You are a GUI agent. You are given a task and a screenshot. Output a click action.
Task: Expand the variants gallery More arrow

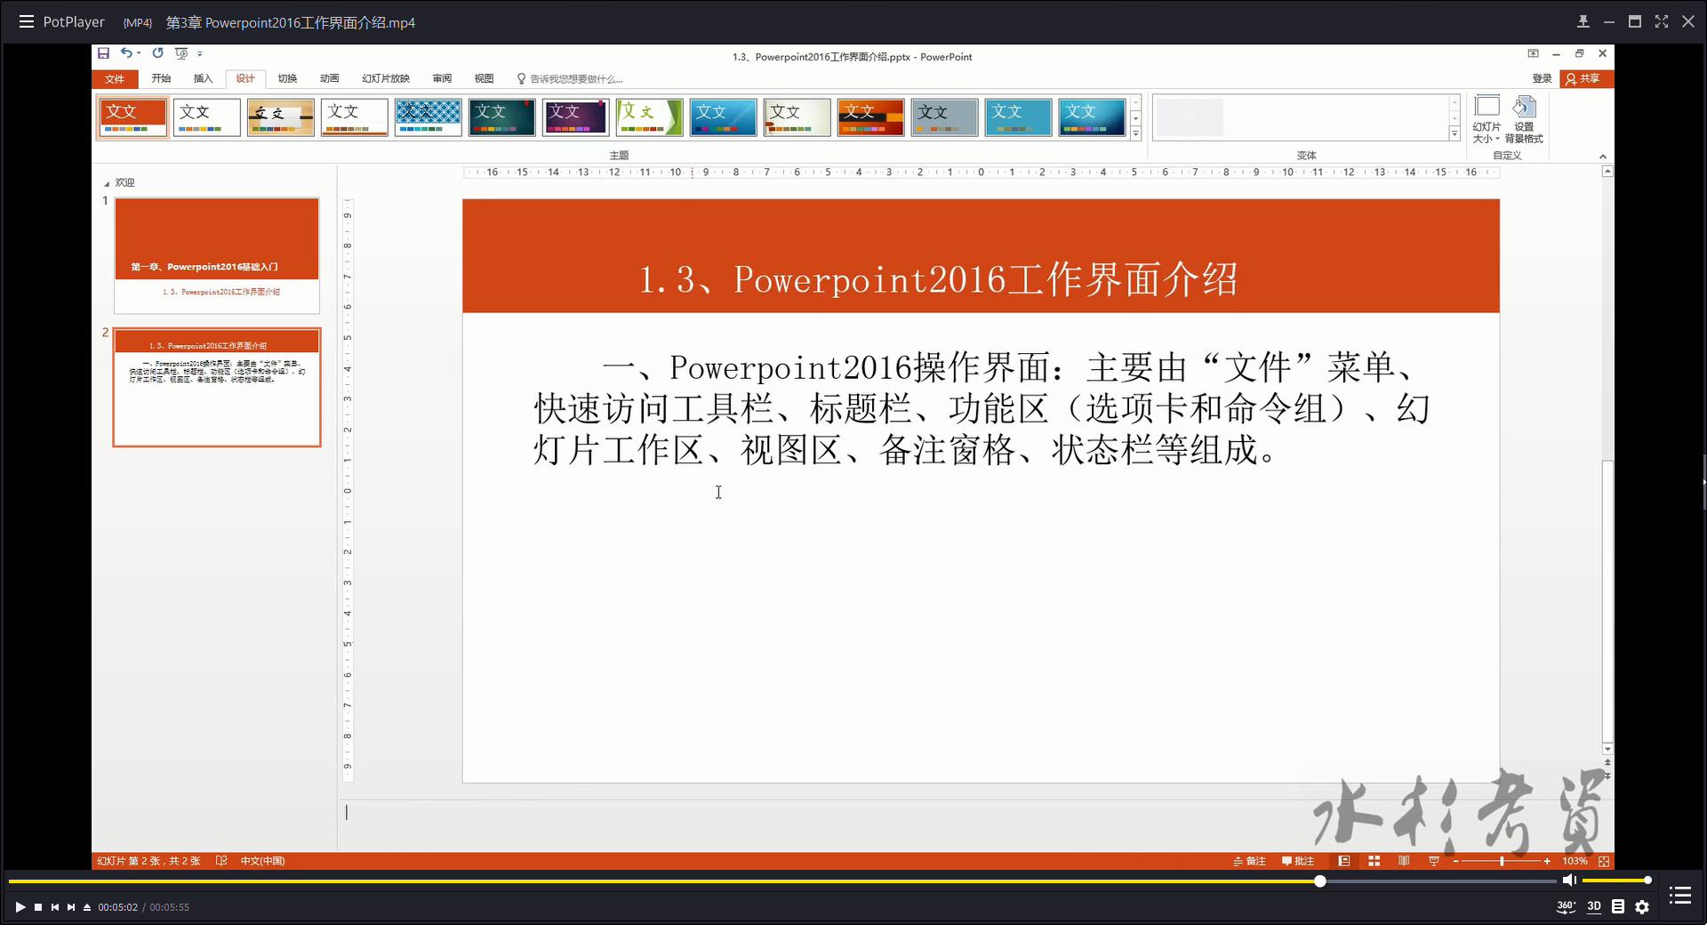pyautogui.click(x=1455, y=133)
